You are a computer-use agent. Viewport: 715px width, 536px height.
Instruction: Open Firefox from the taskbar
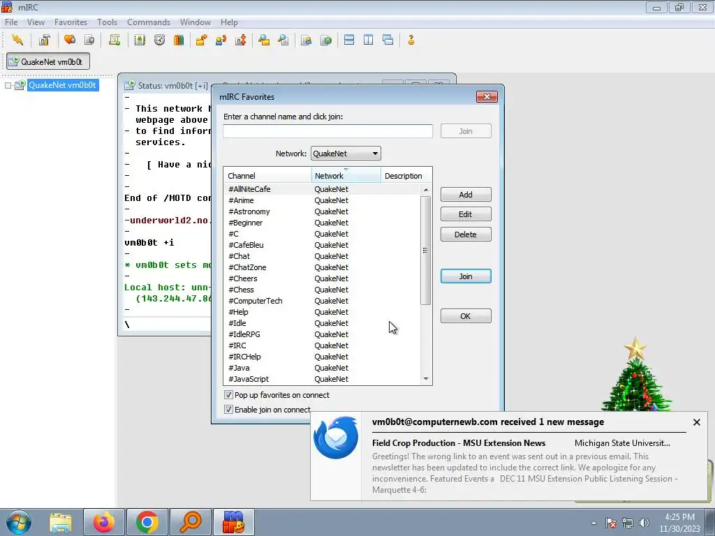pos(103,522)
